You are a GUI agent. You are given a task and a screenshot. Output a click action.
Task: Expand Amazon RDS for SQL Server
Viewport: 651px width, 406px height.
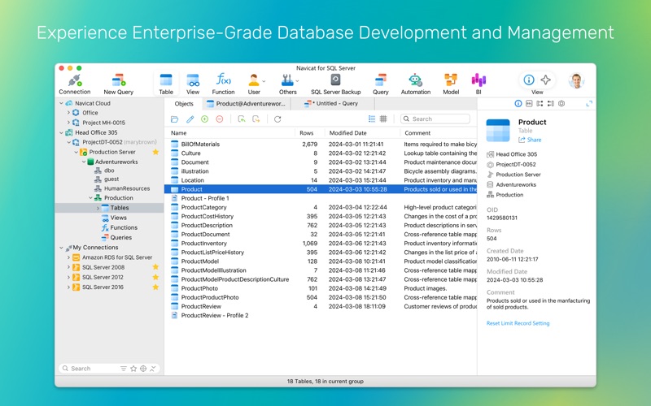pos(68,257)
